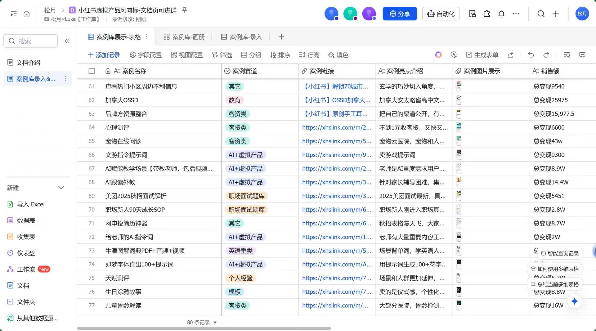The image size is (596, 331).
Task: Open the image thumbnail in row 61
Action: 459,86
